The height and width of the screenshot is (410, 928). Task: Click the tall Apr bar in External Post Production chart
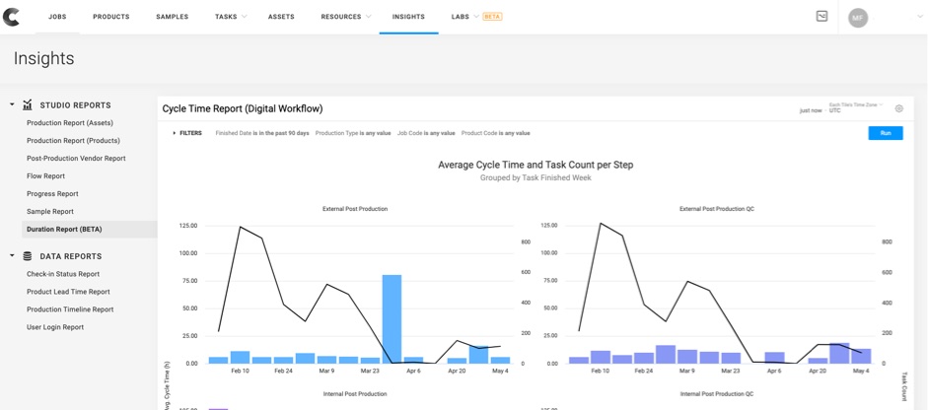(392, 318)
